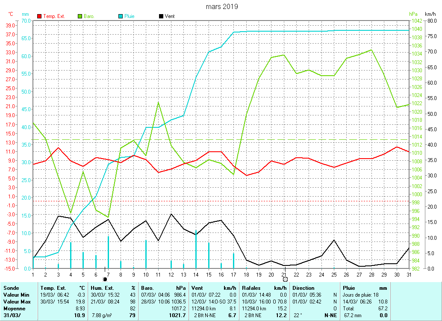Image resolution: width=442 pixels, height=321 pixels.
Task: Click the 'Valeur Max' row label
Action: [x=16, y=301]
